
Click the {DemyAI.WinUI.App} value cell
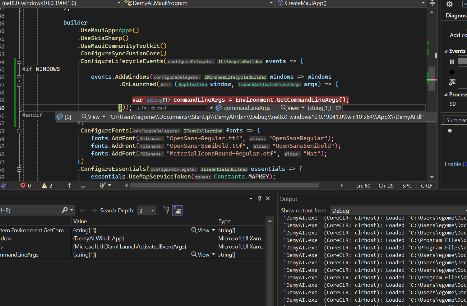tap(144, 238)
